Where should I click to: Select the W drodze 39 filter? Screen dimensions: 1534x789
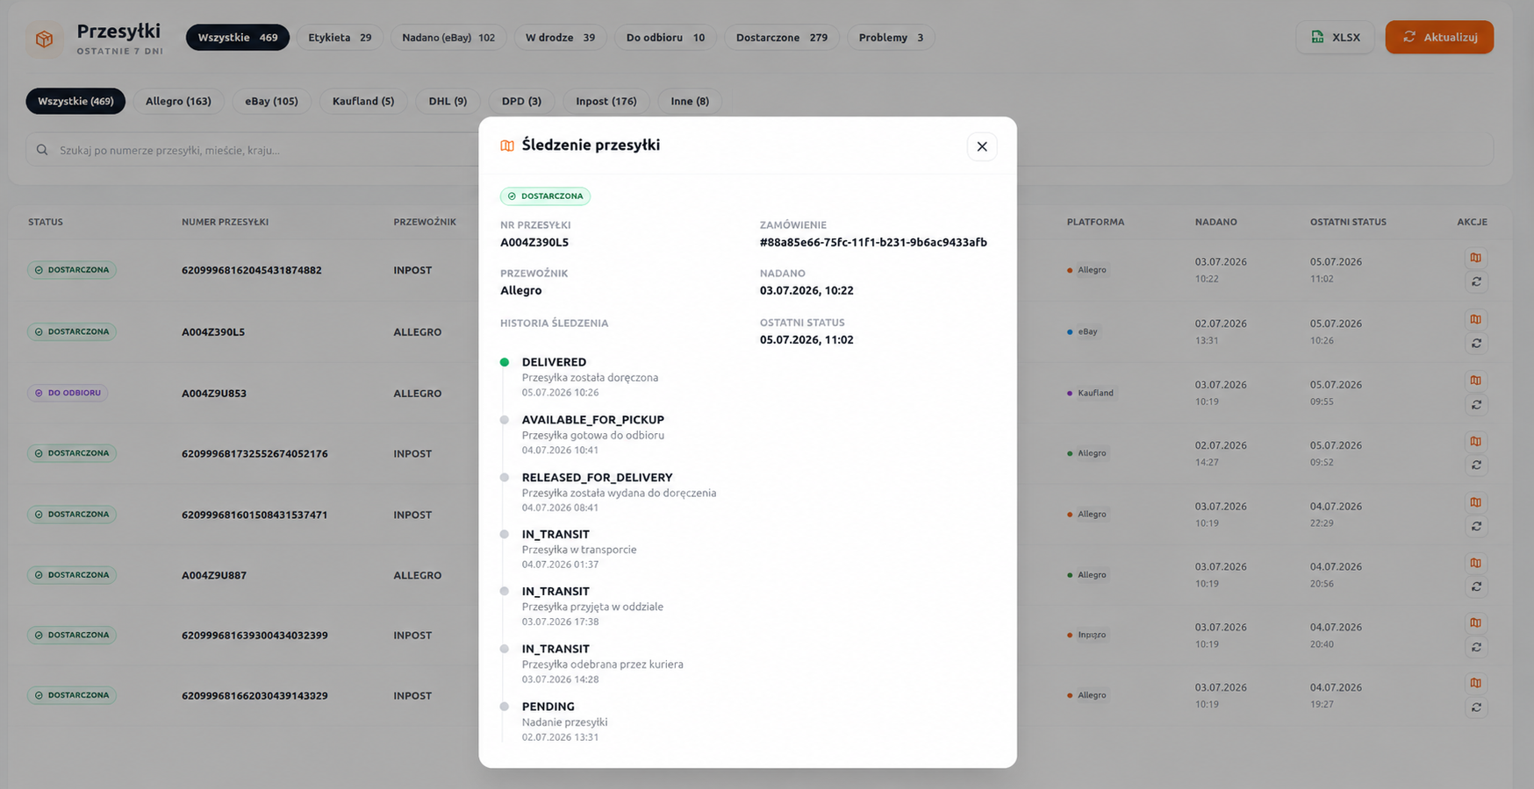[x=560, y=38]
